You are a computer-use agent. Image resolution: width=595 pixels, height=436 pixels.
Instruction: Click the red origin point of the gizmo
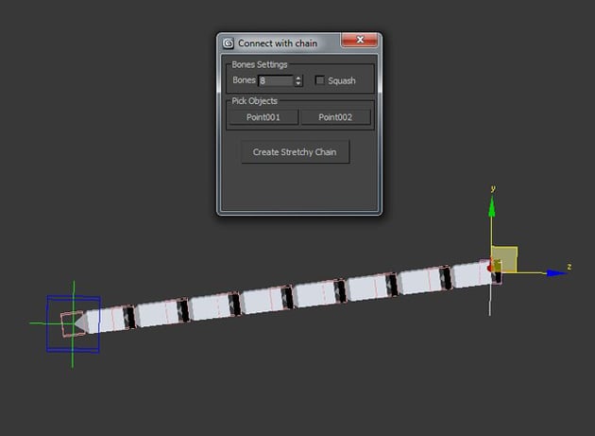pos(490,269)
